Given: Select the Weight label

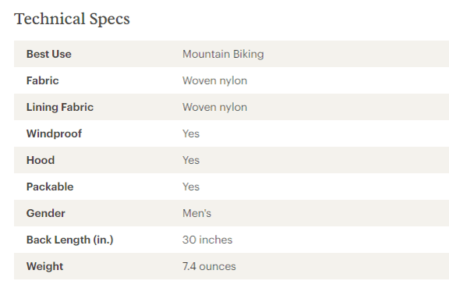Looking at the screenshot, I should coord(44,266).
